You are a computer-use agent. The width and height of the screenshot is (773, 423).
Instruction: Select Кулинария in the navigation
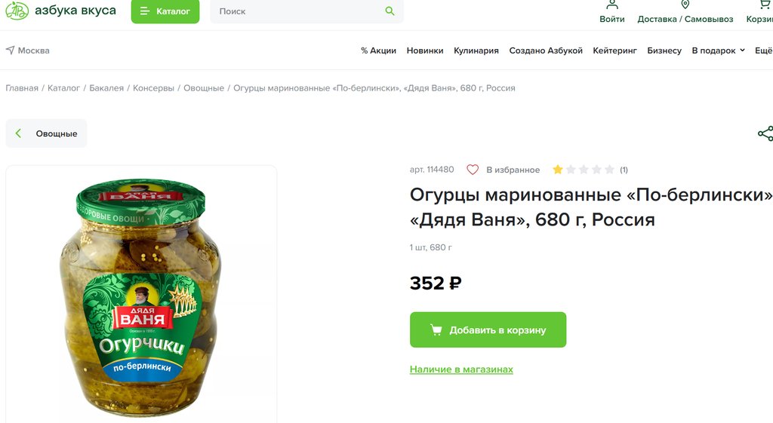(x=476, y=51)
